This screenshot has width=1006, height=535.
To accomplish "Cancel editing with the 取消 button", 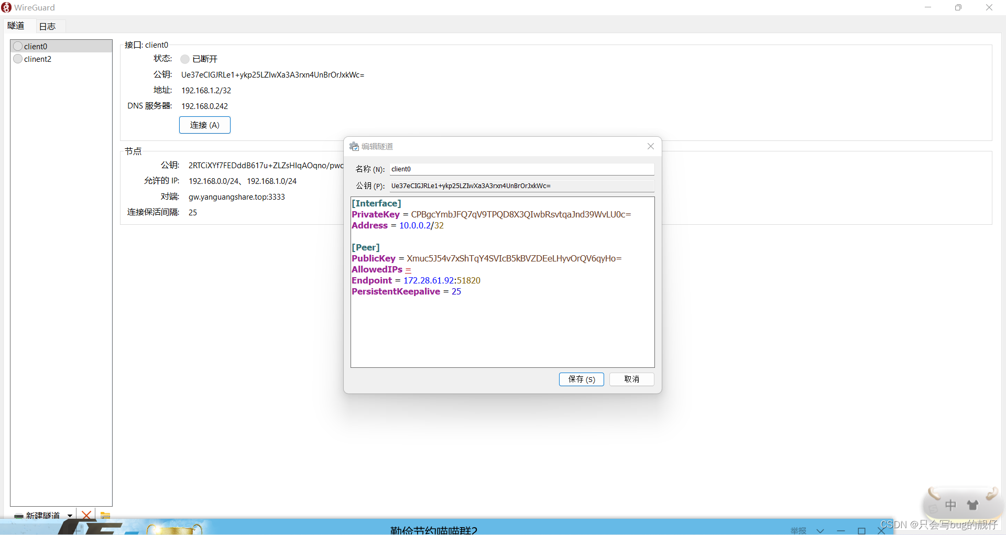I will point(631,379).
